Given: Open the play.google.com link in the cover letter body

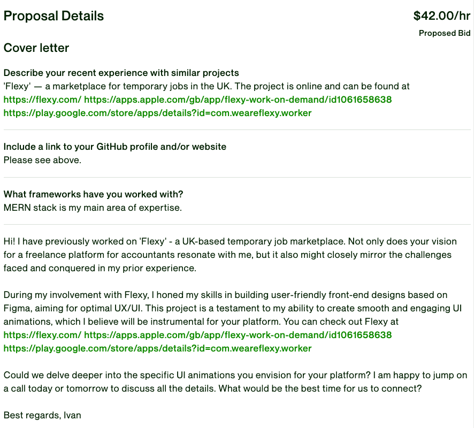Looking at the screenshot, I should point(157,348).
